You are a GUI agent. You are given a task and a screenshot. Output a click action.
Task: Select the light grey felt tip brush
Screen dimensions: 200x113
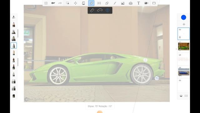[x=14, y=74]
